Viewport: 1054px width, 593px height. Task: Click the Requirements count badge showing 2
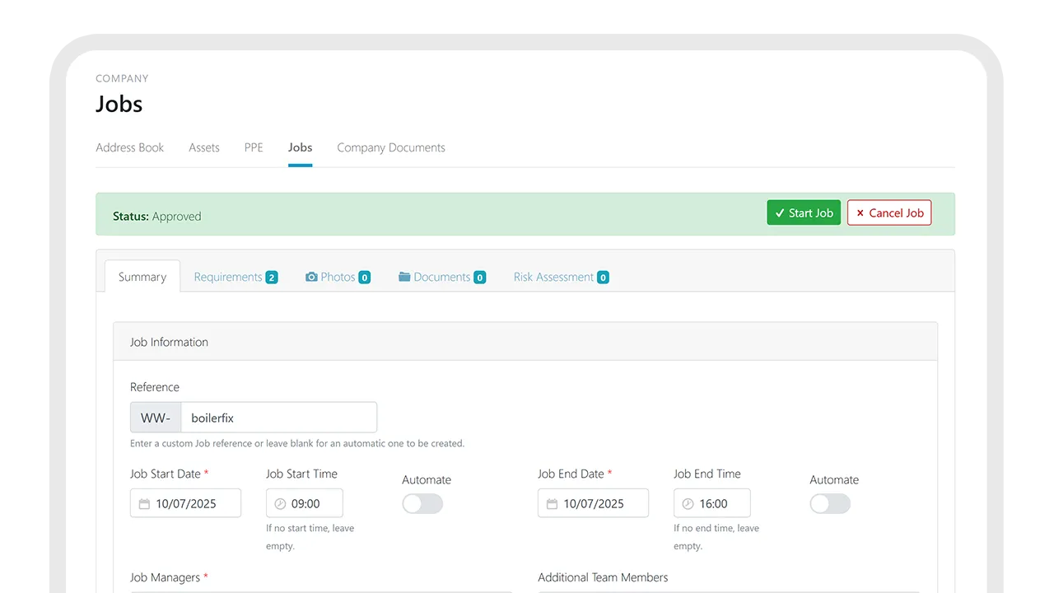pyautogui.click(x=272, y=277)
